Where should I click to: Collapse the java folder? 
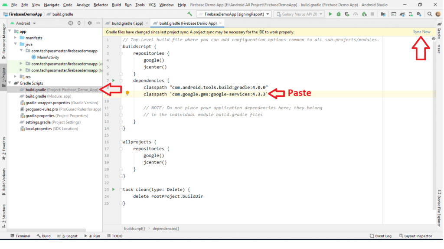[x=16, y=44]
